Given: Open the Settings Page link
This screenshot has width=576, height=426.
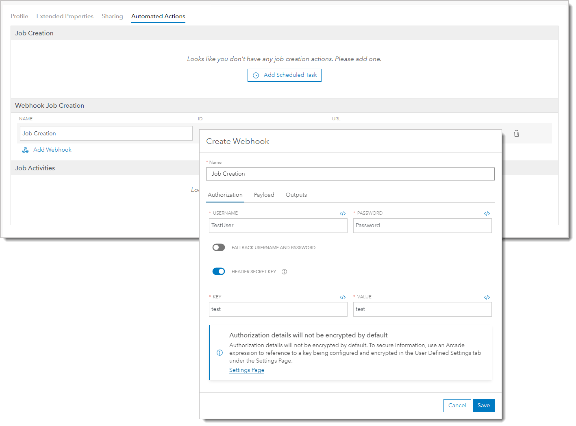Looking at the screenshot, I should coord(246,370).
